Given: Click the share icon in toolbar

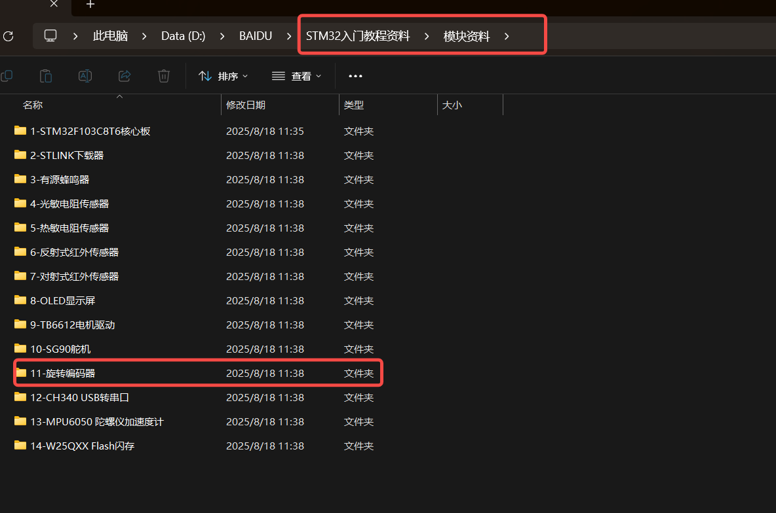Looking at the screenshot, I should pos(125,76).
